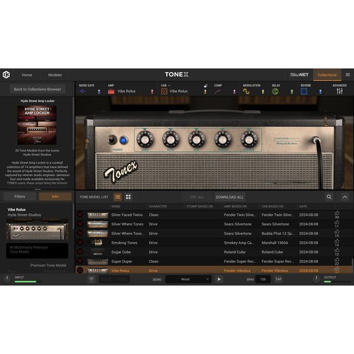Switch tone list to grid view
This screenshot has width=354, height=354.
point(128,197)
